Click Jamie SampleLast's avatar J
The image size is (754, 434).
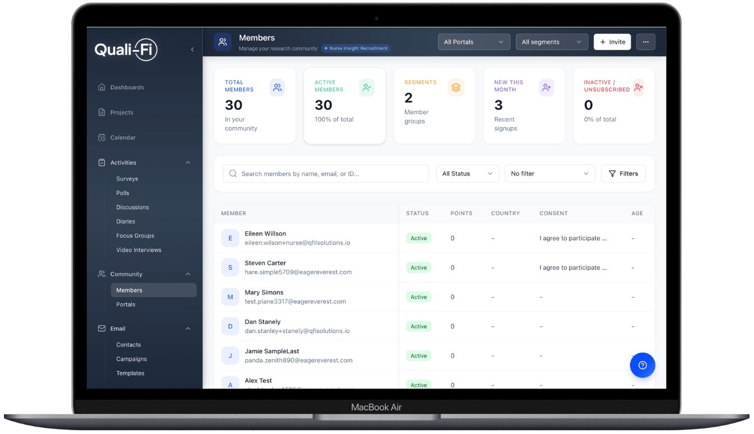(230, 356)
